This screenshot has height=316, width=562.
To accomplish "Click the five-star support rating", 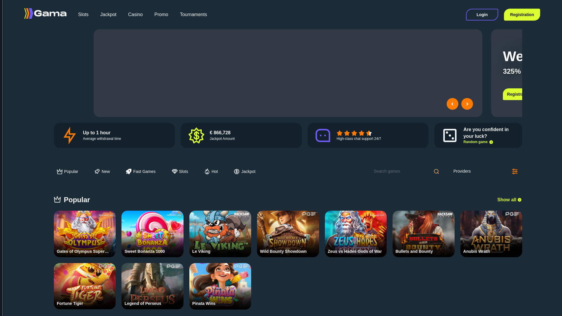I will tap(354, 133).
